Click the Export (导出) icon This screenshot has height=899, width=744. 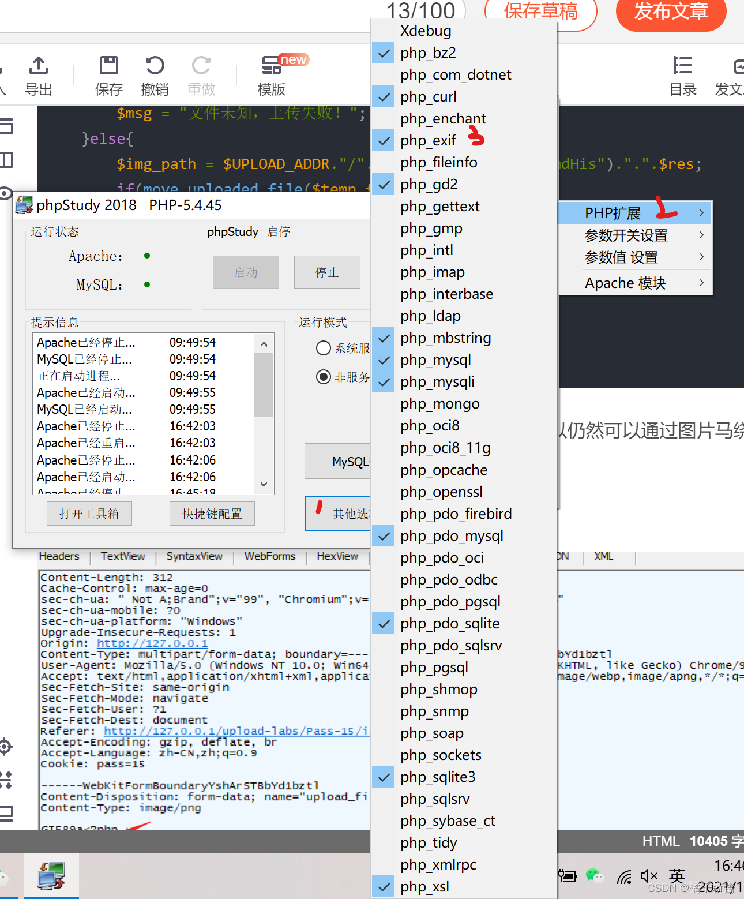pyautogui.click(x=39, y=65)
